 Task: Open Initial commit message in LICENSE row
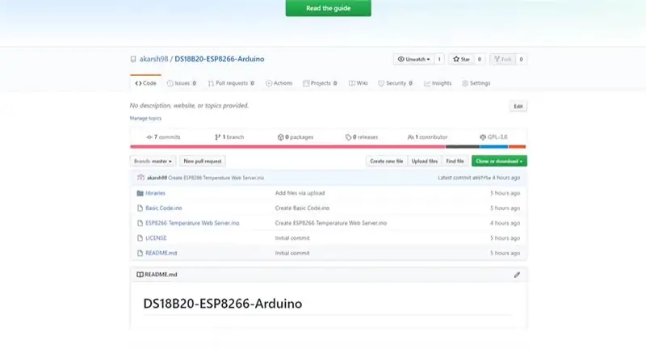tap(292, 238)
